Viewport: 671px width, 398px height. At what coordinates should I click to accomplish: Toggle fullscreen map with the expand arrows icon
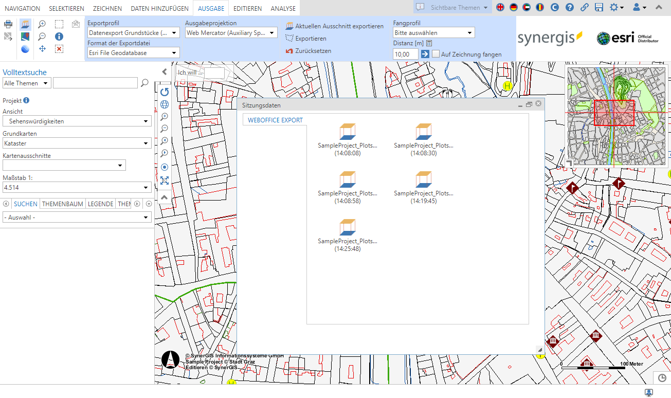click(x=165, y=180)
